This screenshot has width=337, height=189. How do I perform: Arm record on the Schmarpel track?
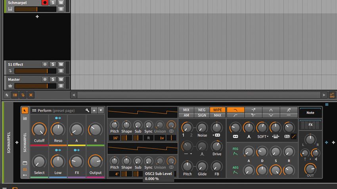45,3
